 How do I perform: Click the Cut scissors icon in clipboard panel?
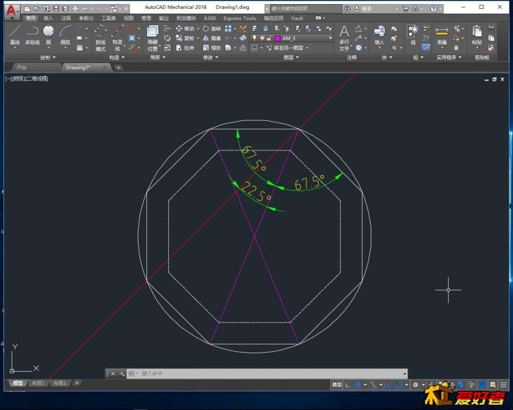[x=491, y=29]
